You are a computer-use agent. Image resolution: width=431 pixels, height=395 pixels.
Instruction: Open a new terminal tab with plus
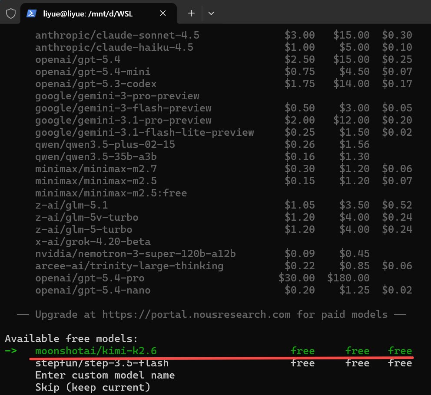(191, 13)
